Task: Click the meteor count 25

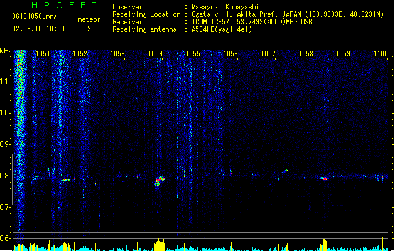Action: pyautogui.click(x=91, y=29)
